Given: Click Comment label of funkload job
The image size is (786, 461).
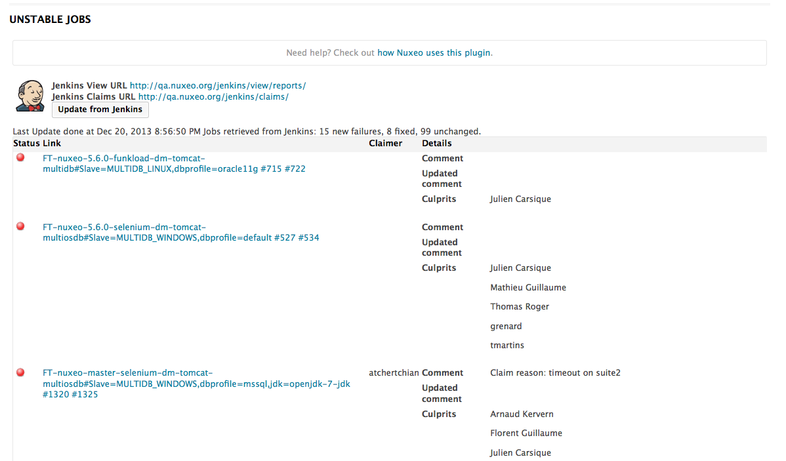Looking at the screenshot, I should (x=443, y=158).
